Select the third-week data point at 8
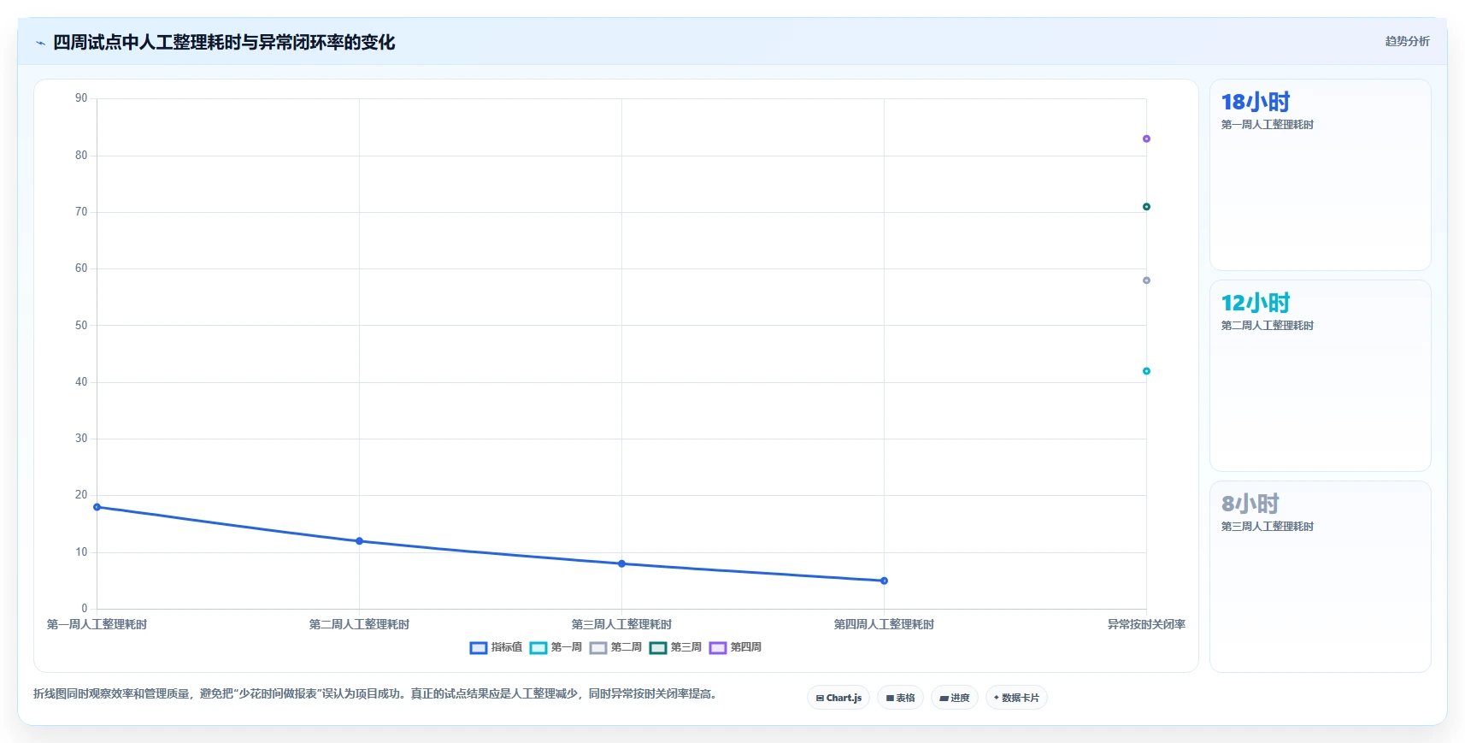The image size is (1465, 743). (621, 563)
